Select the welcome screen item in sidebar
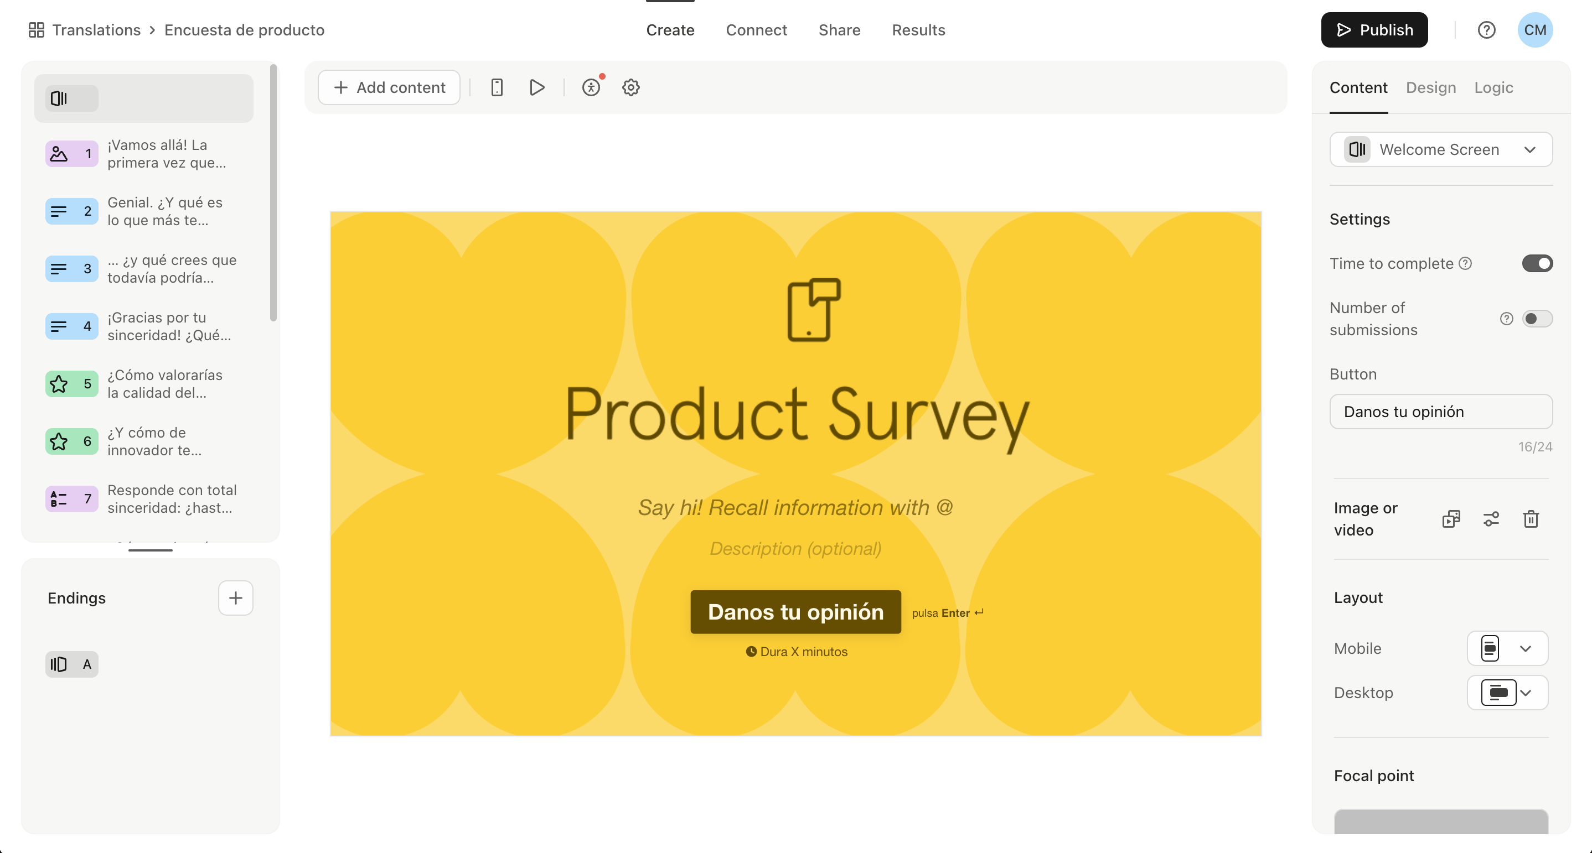Image resolution: width=1592 pixels, height=853 pixels. 143,98
